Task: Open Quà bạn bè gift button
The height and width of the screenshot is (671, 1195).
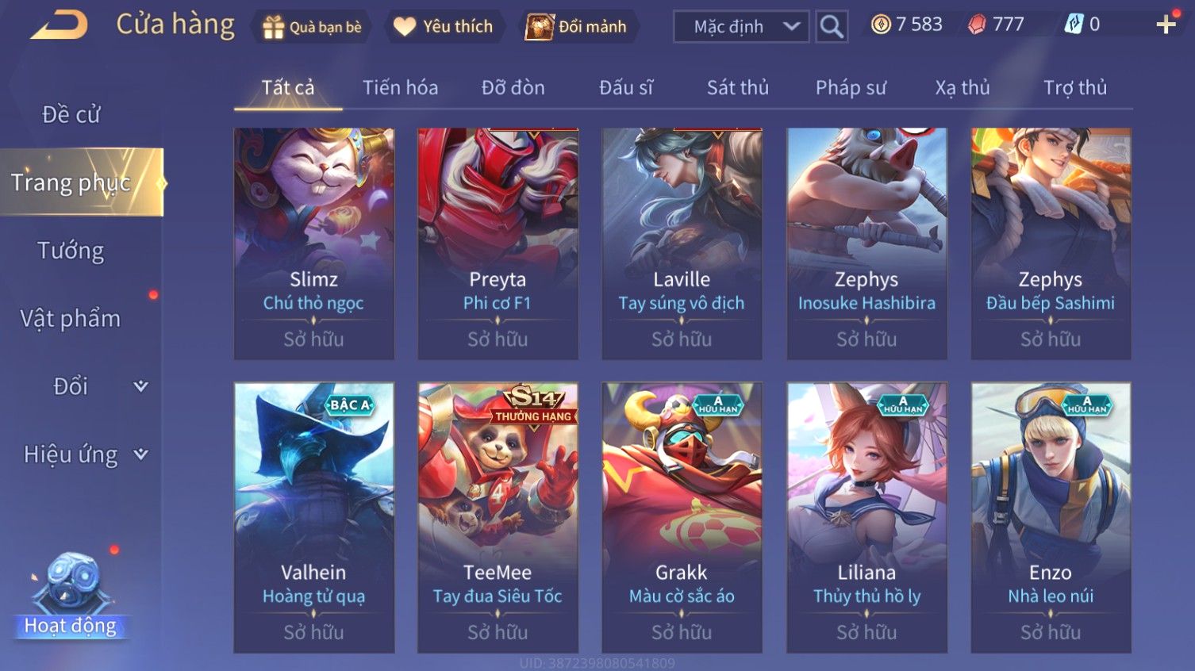Action: coord(312,27)
